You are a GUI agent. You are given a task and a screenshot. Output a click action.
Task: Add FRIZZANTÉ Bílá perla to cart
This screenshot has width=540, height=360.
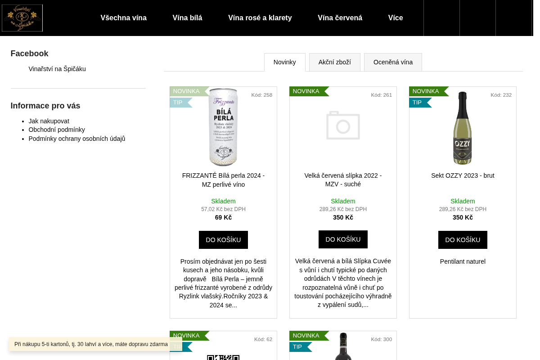pyautogui.click(x=223, y=240)
